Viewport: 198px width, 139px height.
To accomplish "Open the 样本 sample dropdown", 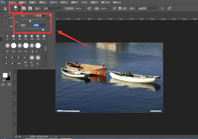I will 147,9.
